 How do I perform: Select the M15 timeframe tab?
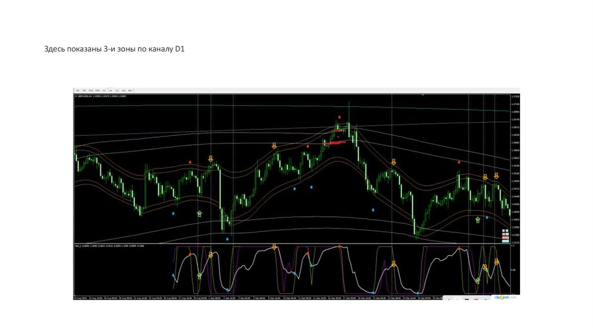click(91, 91)
